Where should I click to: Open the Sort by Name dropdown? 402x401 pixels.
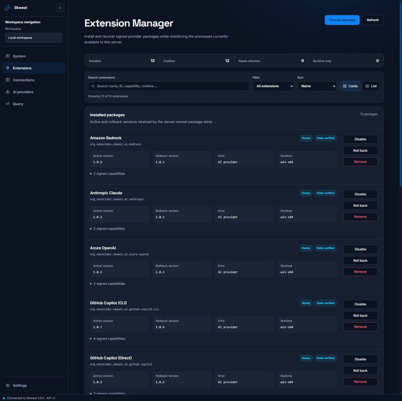pyautogui.click(x=317, y=86)
